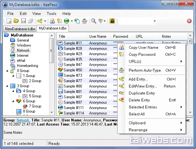Sort entries by the Title column header

pyautogui.click(x=72, y=36)
